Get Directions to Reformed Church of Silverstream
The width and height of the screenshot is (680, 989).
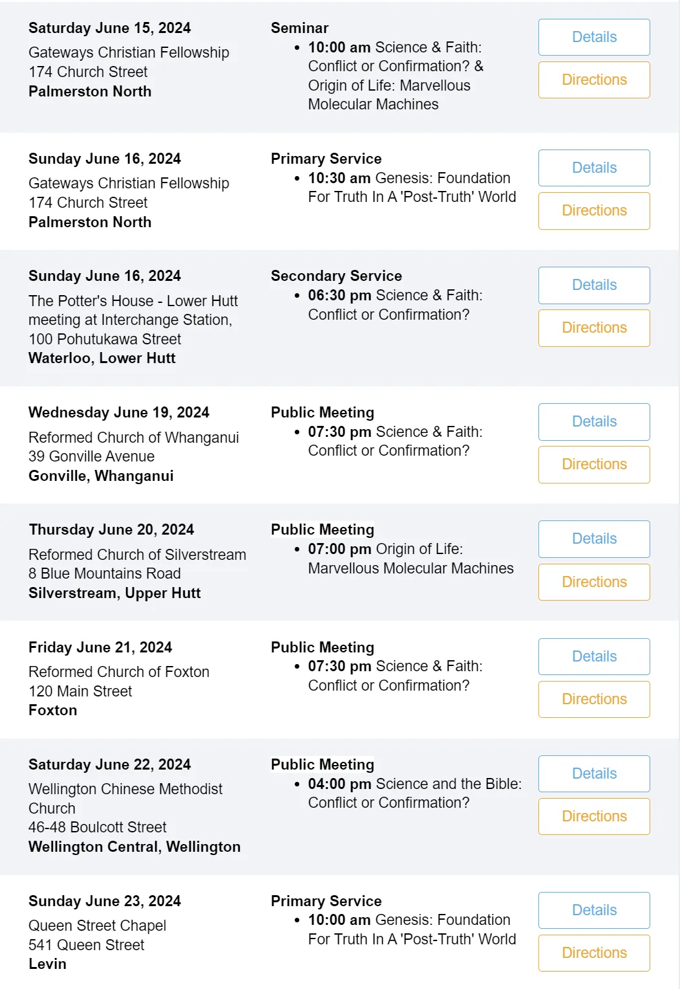tap(594, 582)
